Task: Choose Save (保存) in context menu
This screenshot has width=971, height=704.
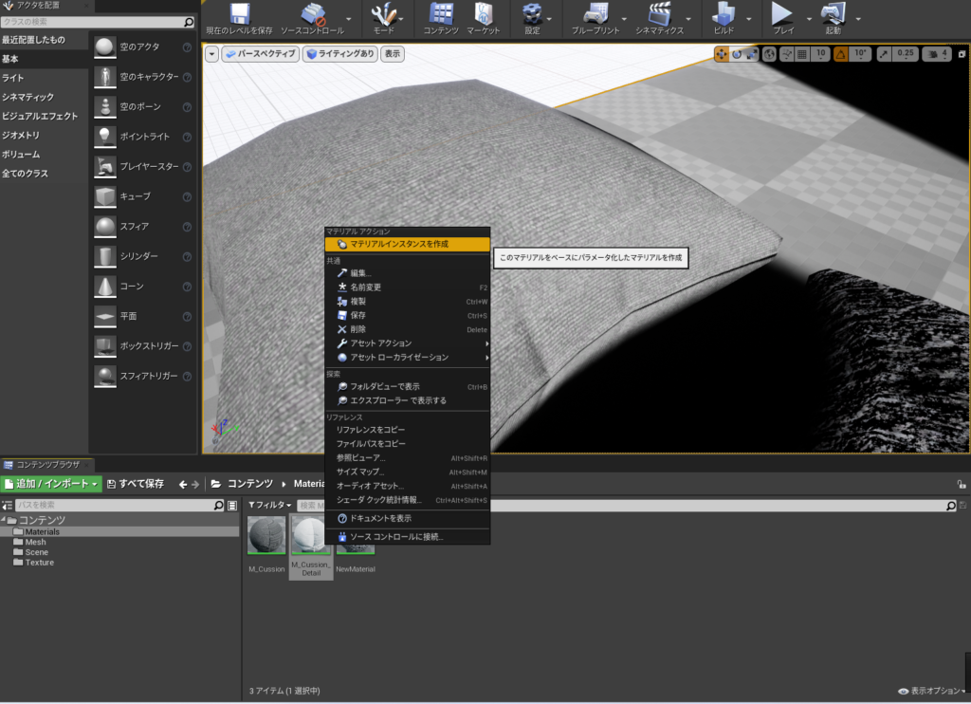Action: [408, 315]
